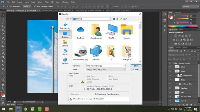This screenshot has width=200, height=112.
Task: Select the Magic Wand tool
Action: point(3,26)
